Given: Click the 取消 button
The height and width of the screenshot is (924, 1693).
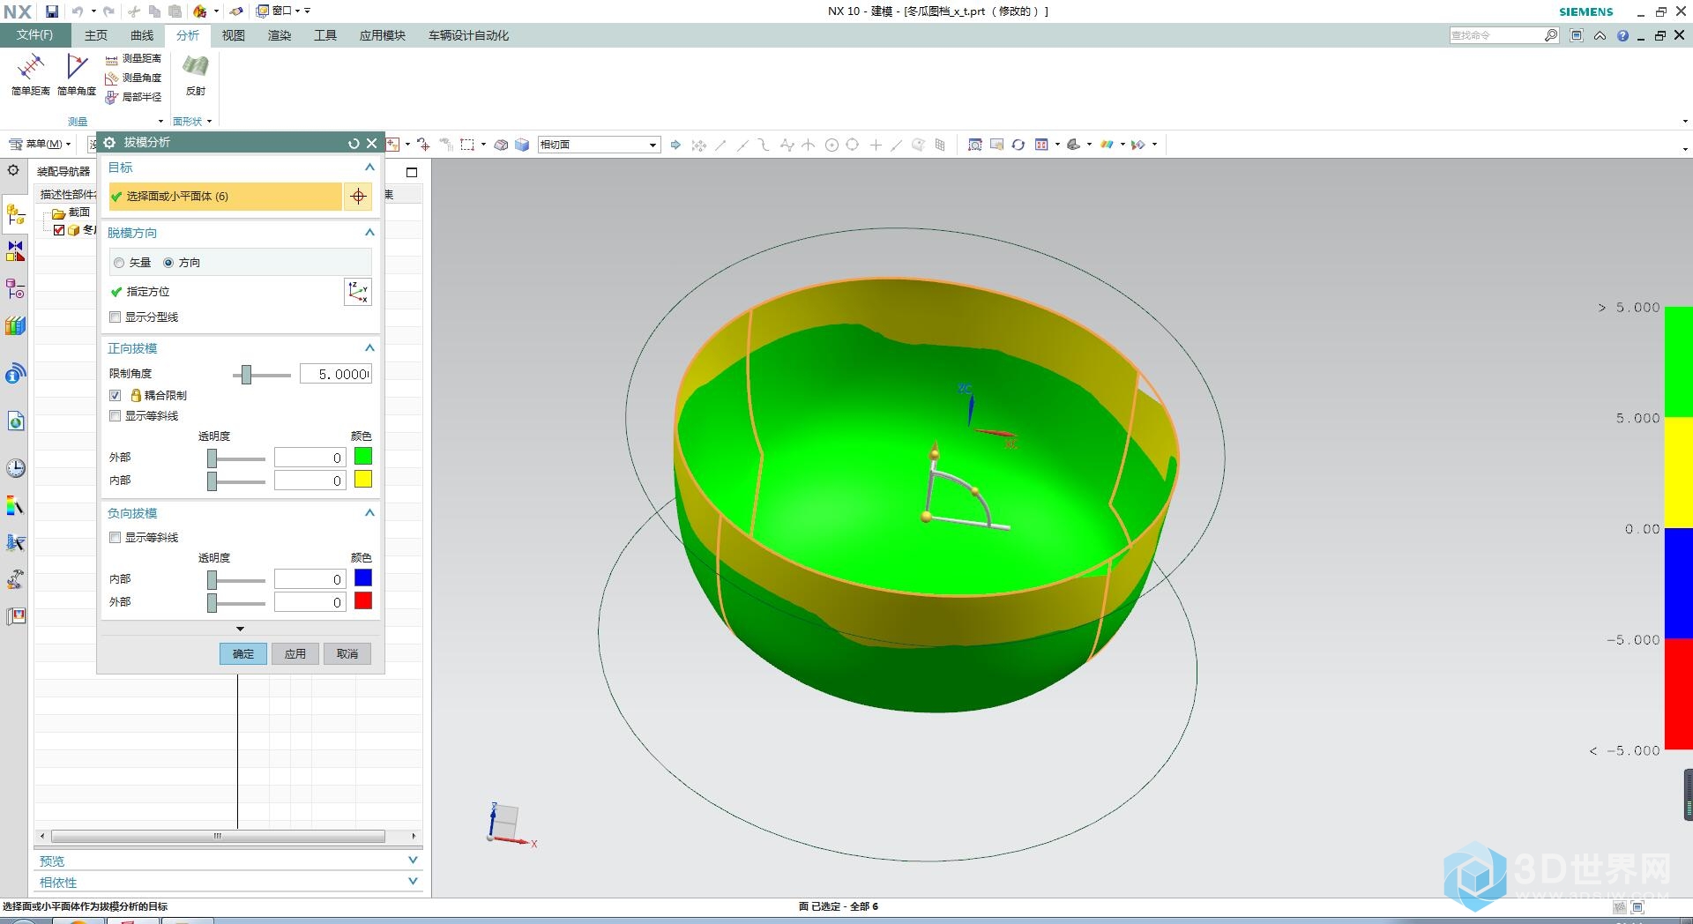Looking at the screenshot, I should (347, 653).
